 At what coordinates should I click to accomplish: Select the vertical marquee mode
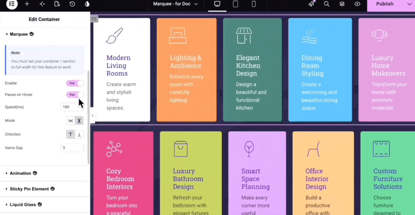pos(79,120)
